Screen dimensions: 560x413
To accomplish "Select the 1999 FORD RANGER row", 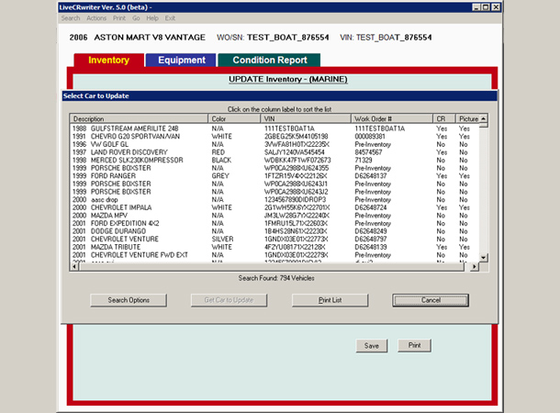I will pos(274,176).
